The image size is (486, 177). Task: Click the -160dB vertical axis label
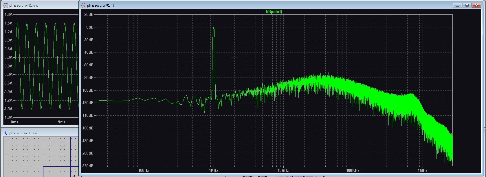(88, 128)
